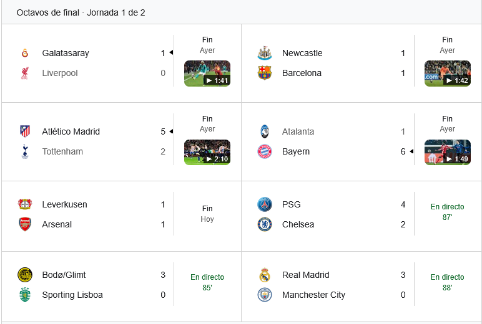
Task: Click the Barcelona club crest
Action: [x=265, y=73]
